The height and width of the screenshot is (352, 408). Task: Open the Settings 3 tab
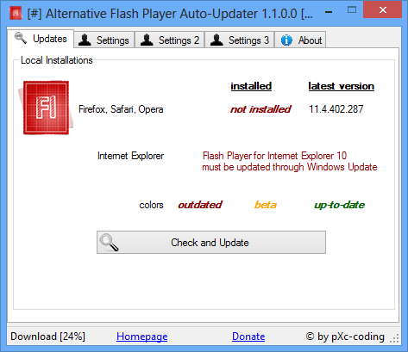240,40
